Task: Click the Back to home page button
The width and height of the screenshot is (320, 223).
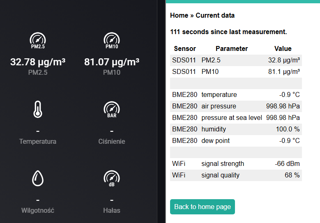Action: pyautogui.click(x=203, y=207)
